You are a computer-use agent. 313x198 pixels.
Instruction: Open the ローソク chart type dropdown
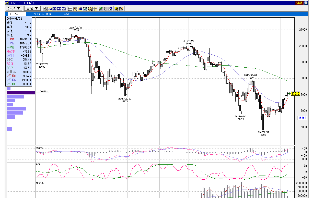[x=14, y=8]
